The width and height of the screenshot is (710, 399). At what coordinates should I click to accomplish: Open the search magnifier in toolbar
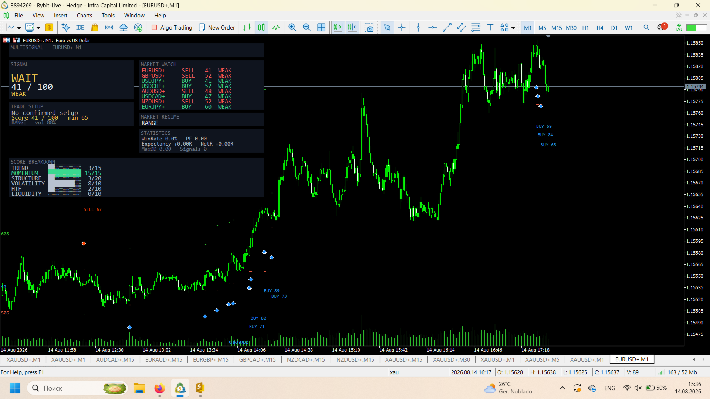(646, 27)
